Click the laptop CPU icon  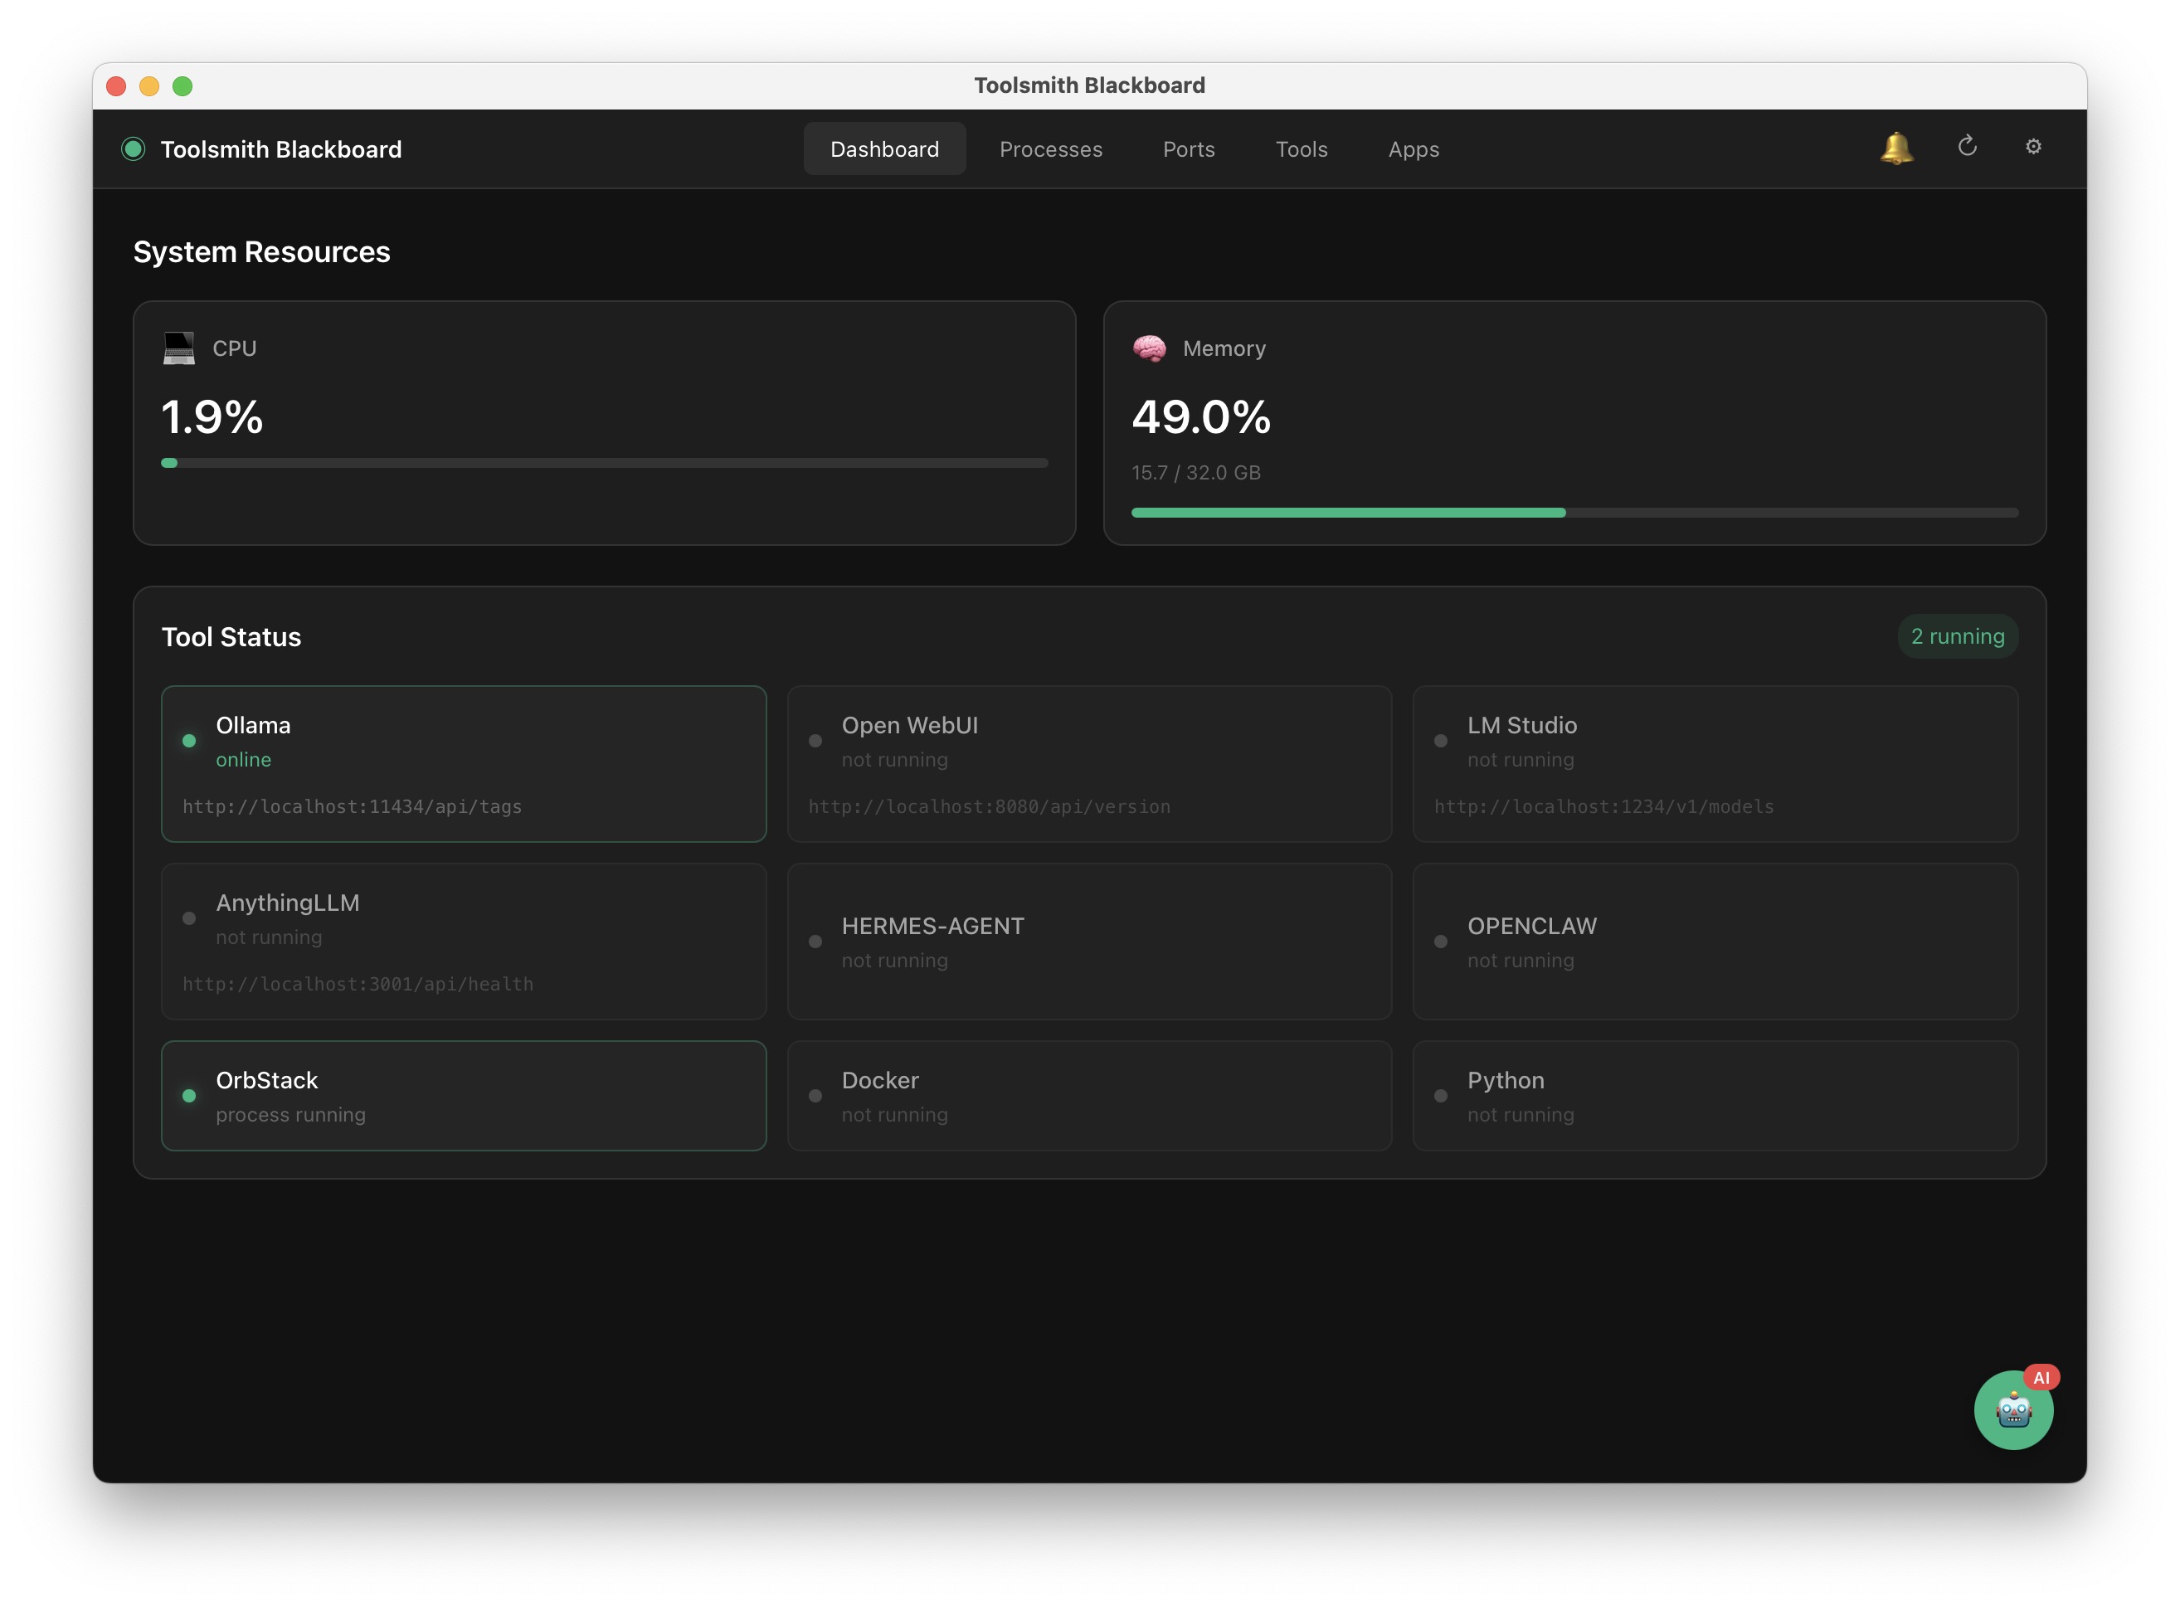[x=179, y=348]
